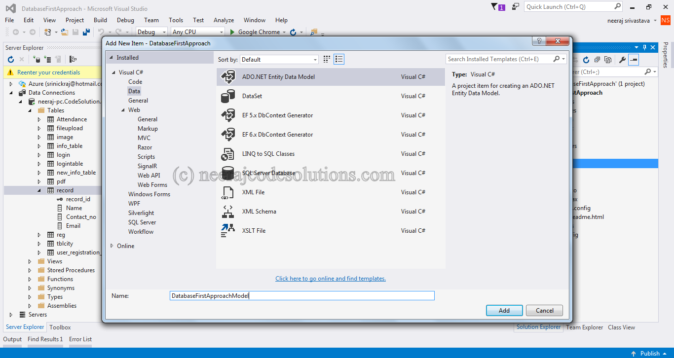674x358 pixels.
Task: Click the Save All toolbar icon
Action: [x=86, y=32]
